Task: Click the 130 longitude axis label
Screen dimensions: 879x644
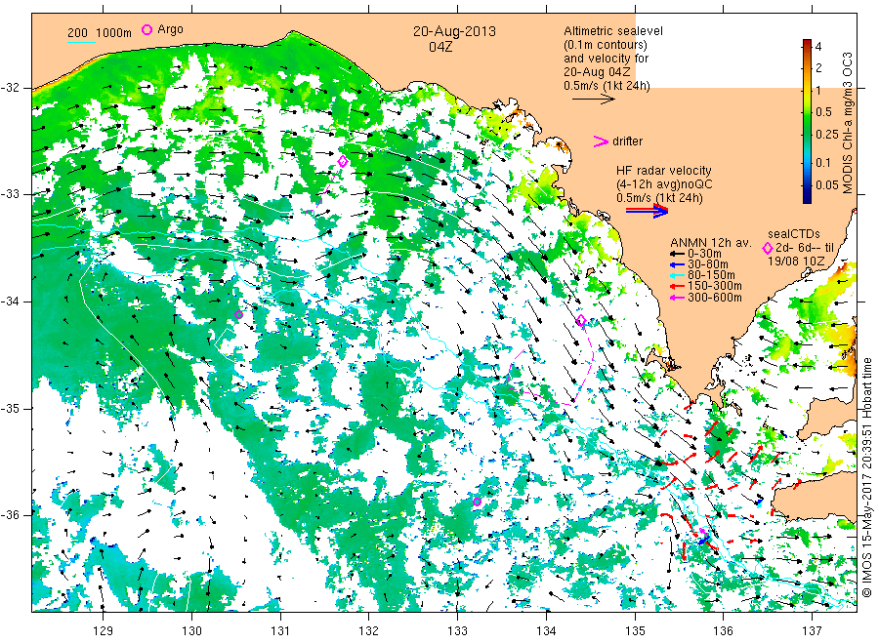Action: tap(191, 630)
